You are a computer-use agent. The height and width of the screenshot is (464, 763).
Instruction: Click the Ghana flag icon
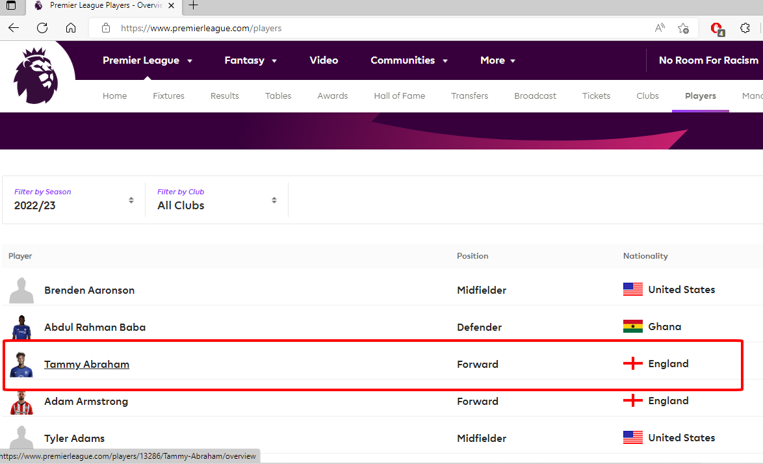[632, 326]
